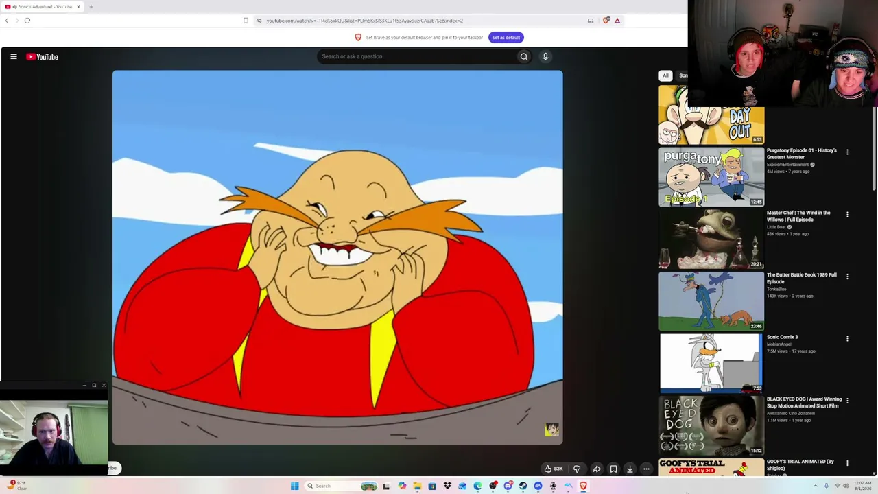This screenshot has width=878, height=494.
Task: Close the Sonic's Adventure browser tab
Action: click(78, 7)
